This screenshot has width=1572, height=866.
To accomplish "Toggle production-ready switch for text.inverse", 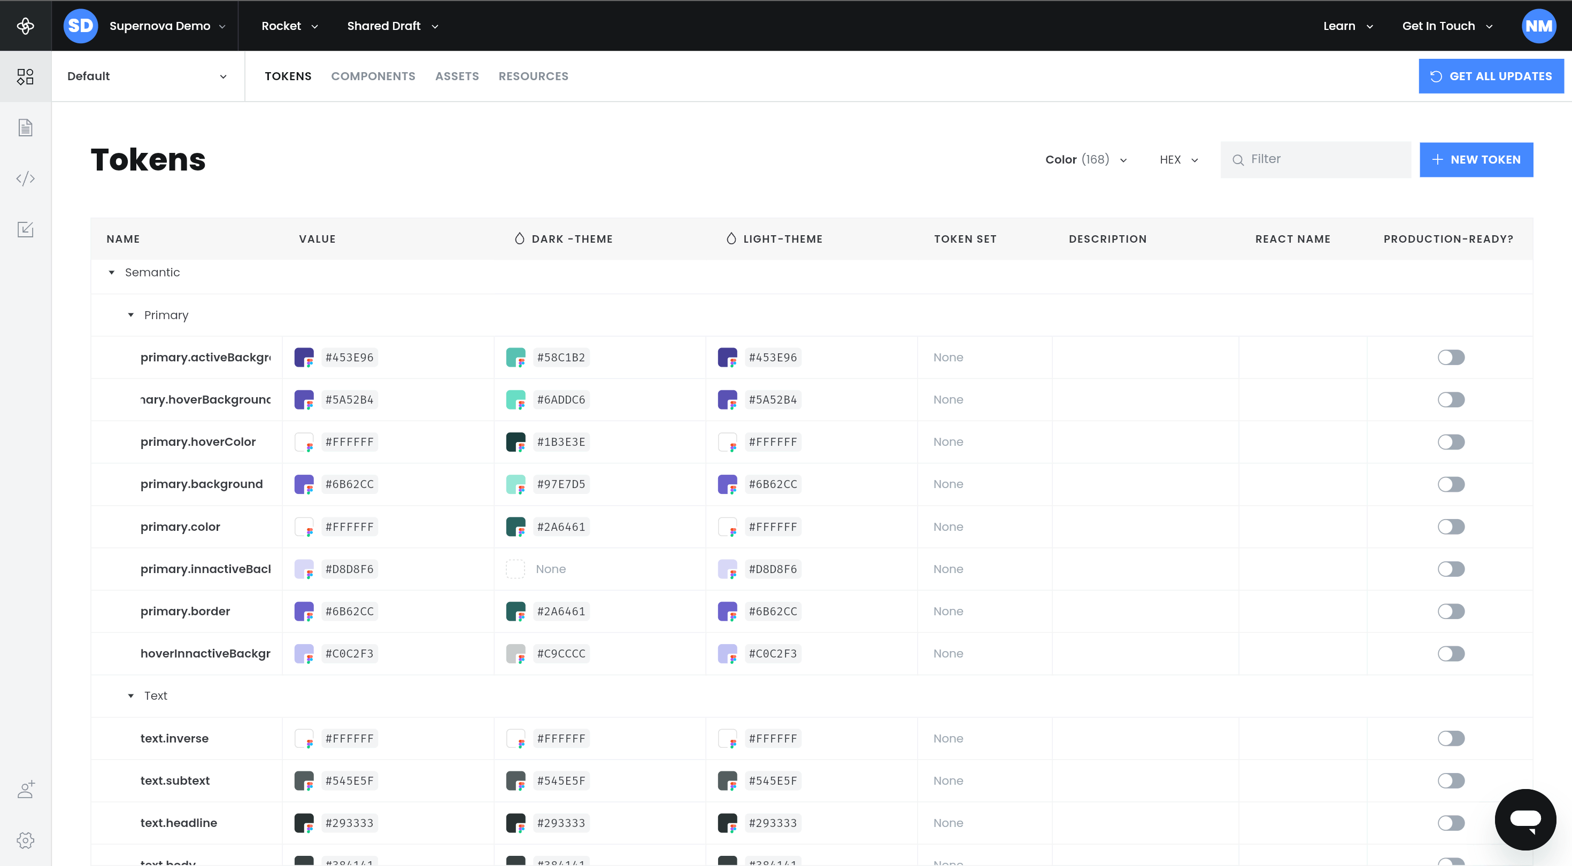I will pyautogui.click(x=1451, y=738).
